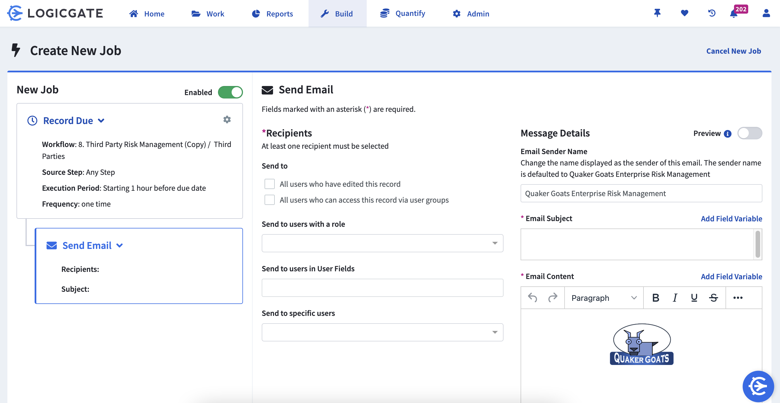Click scrollbar in Email Subject field
Screen dimensions: 780x403
[758, 244]
